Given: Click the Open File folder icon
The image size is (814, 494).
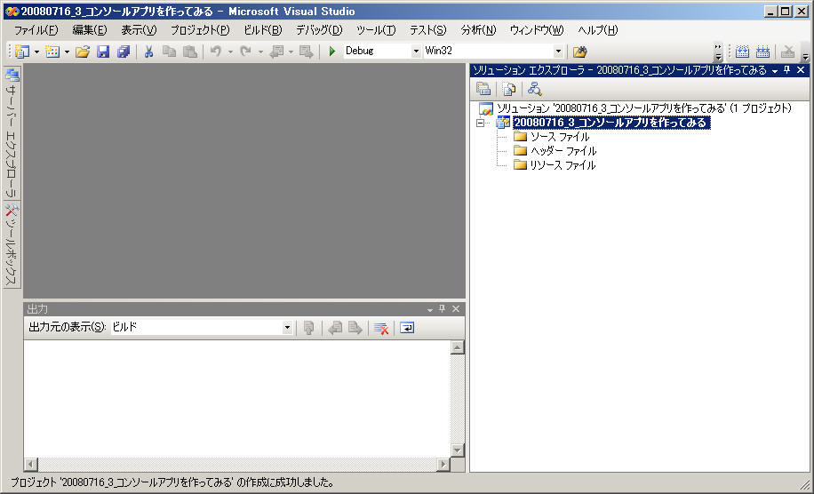Looking at the screenshot, I should [83, 52].
